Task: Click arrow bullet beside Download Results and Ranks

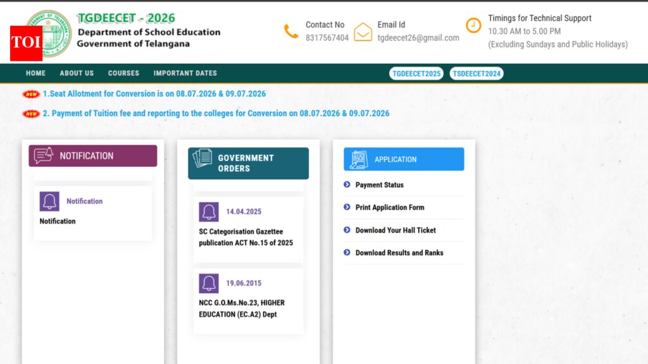Action: point(347,253)
